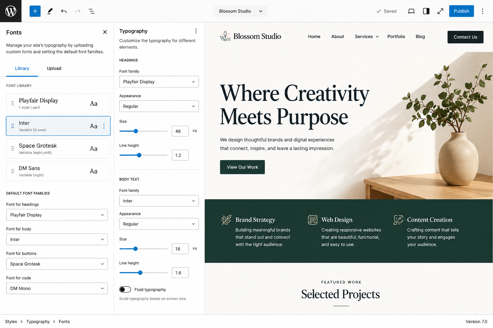
Task: Select the Space Grotesk font row
Action: click(x=58, y=149)
